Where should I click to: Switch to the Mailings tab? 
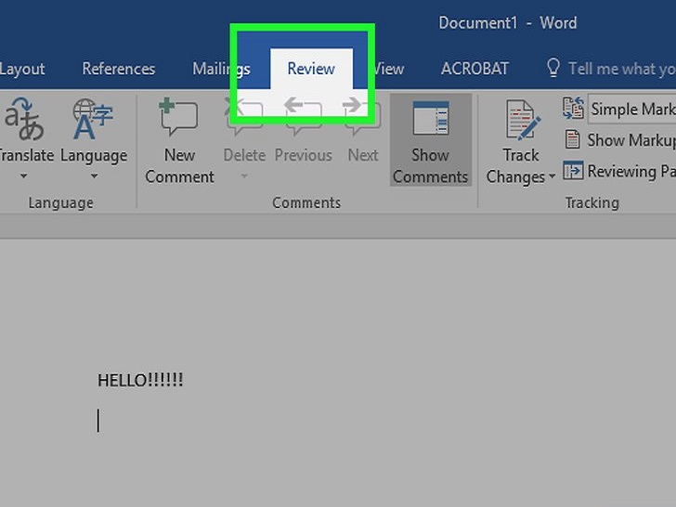coord(221,69)
